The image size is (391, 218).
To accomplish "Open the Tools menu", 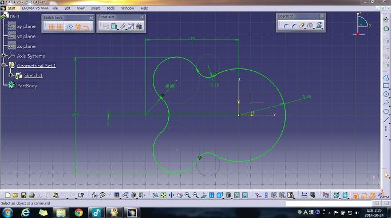I will pyautogui.click(x=110, y=8).
